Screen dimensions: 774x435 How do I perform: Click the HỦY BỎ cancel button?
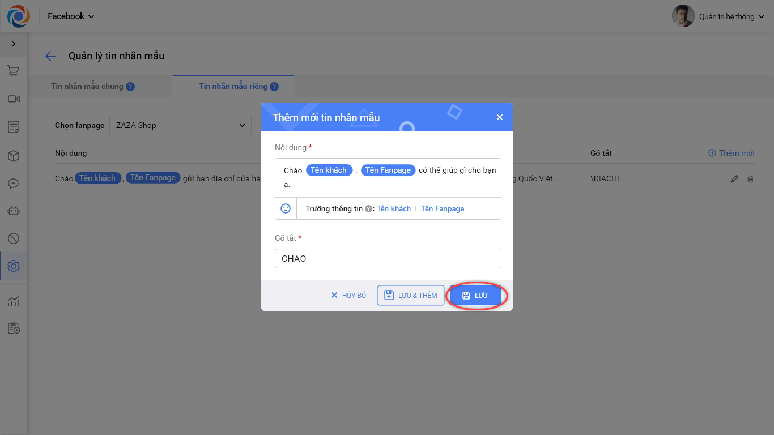tap(348, 295)
